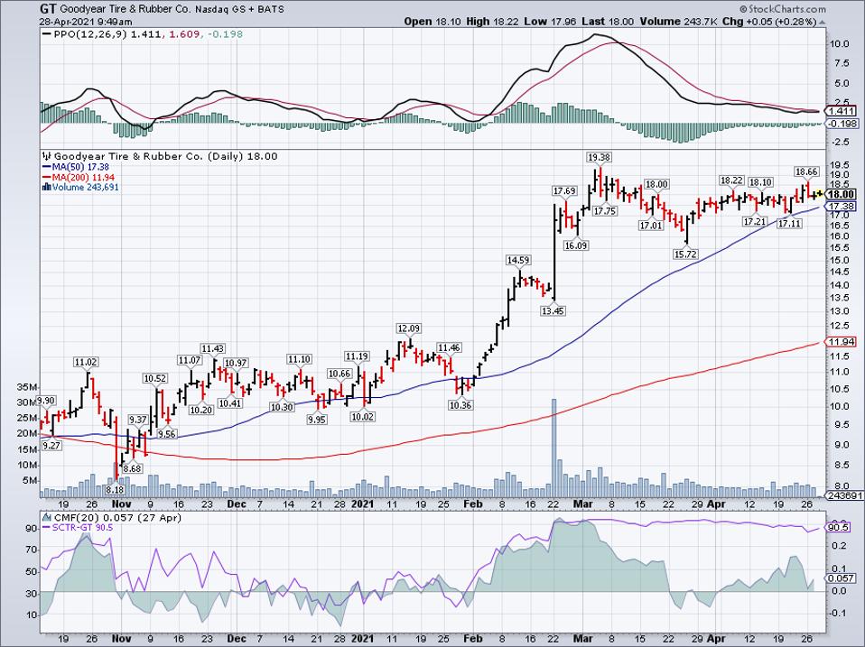Click the 11.02 price label
Image resolution: width=865 pixels, height=647 pixels.
(86, 362)
